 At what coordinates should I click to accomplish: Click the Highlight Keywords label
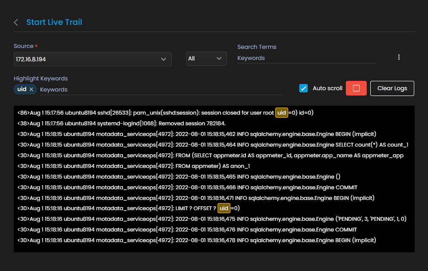tap(41, 79)
